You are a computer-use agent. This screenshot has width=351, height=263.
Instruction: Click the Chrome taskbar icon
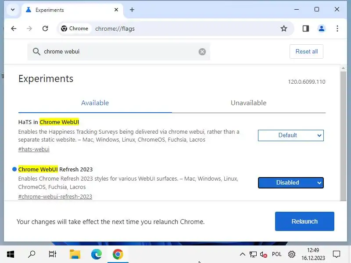click(x=118, y=254)
